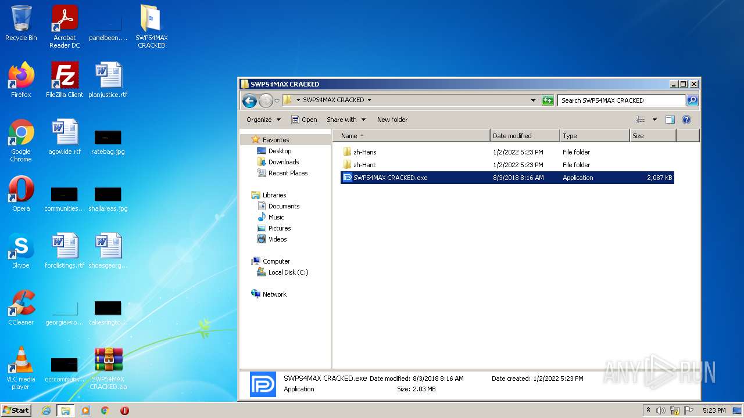The width and height of the screenshot is (744, 418).
Task: Sort by Date modified column header
Action: 525,136
